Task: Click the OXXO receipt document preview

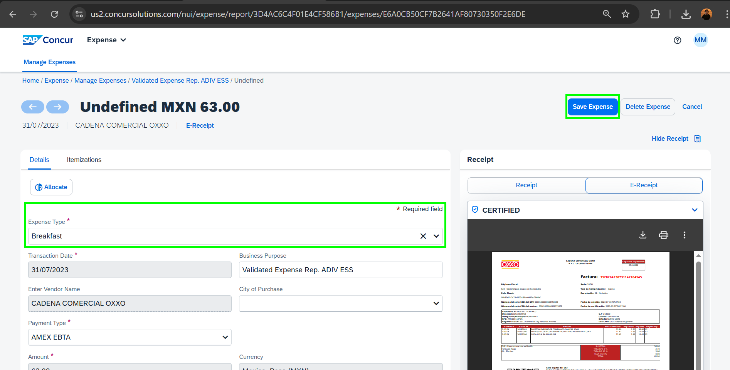Action: (x=580, y=311)
